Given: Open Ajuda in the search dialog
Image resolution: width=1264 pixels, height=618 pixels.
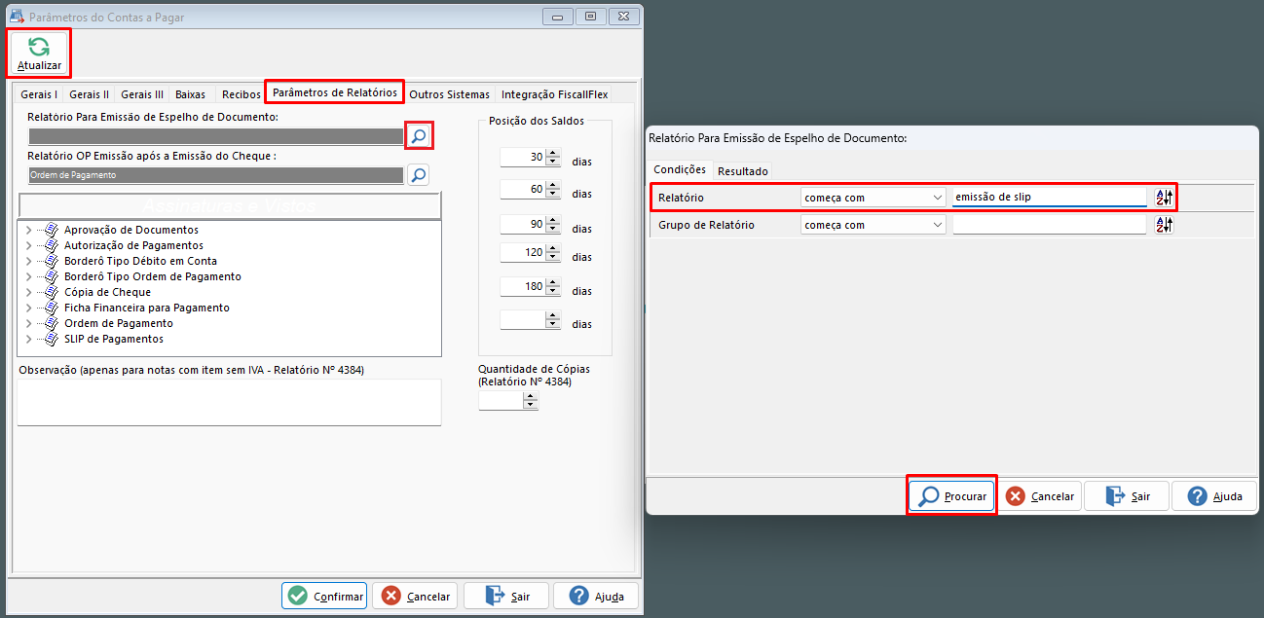Looking at the screenshot, I should [1214, 495].
